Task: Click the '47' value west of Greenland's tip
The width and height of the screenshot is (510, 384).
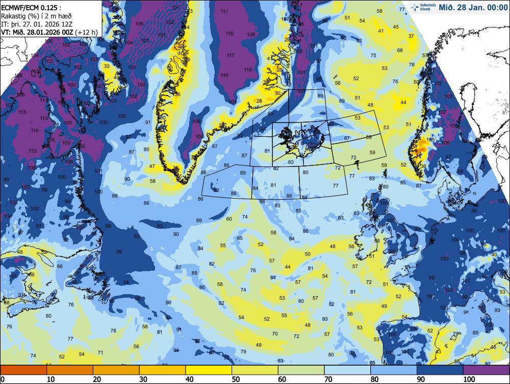Action: 152,166
